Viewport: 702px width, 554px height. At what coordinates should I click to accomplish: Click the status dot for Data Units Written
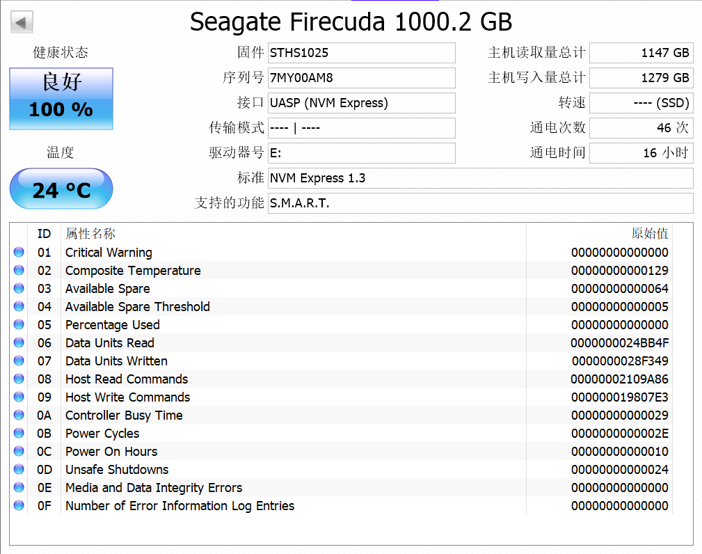click(19, 361)
